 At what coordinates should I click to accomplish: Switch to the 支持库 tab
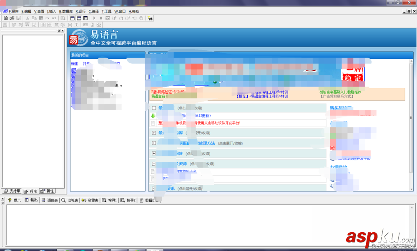12,191
